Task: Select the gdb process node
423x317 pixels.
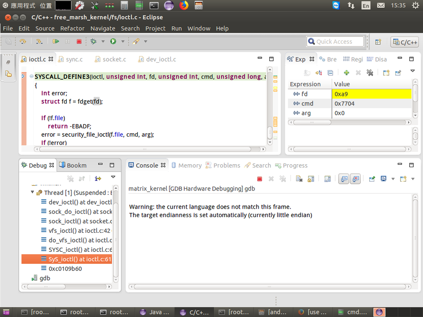Action: point(41,278)
